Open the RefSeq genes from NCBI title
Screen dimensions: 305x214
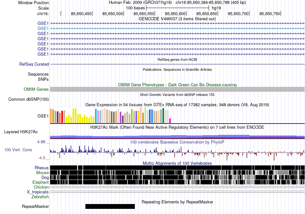pos(177,60)
